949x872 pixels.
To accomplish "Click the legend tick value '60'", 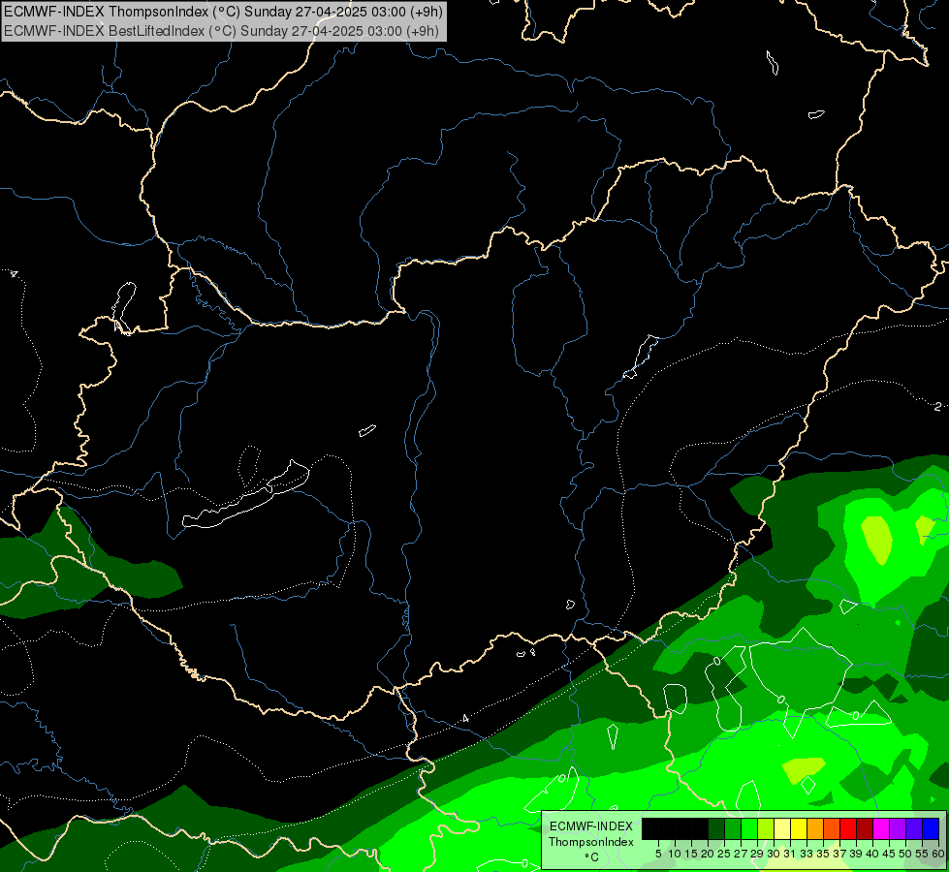I will click(x=938, y=854).
